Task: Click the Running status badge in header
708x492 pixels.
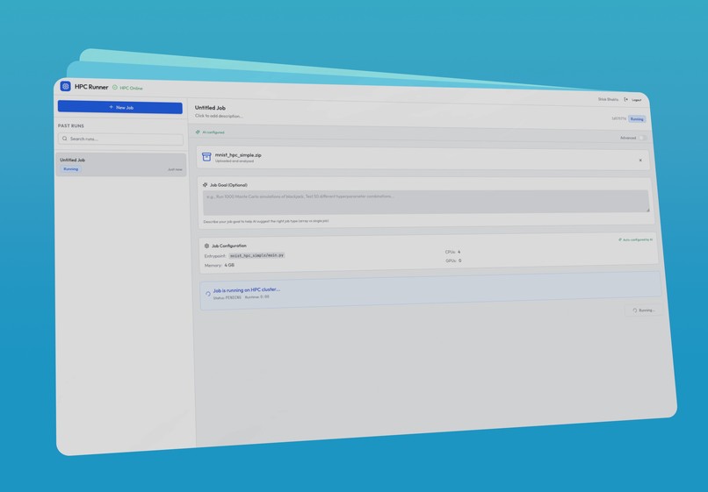Action: tap(637, 119)
